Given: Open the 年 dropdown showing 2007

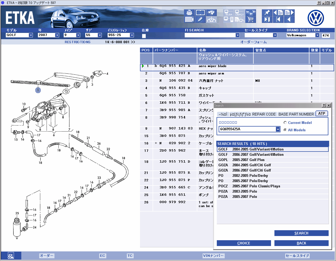Looking at the screenshot, I should coord(57,35).
